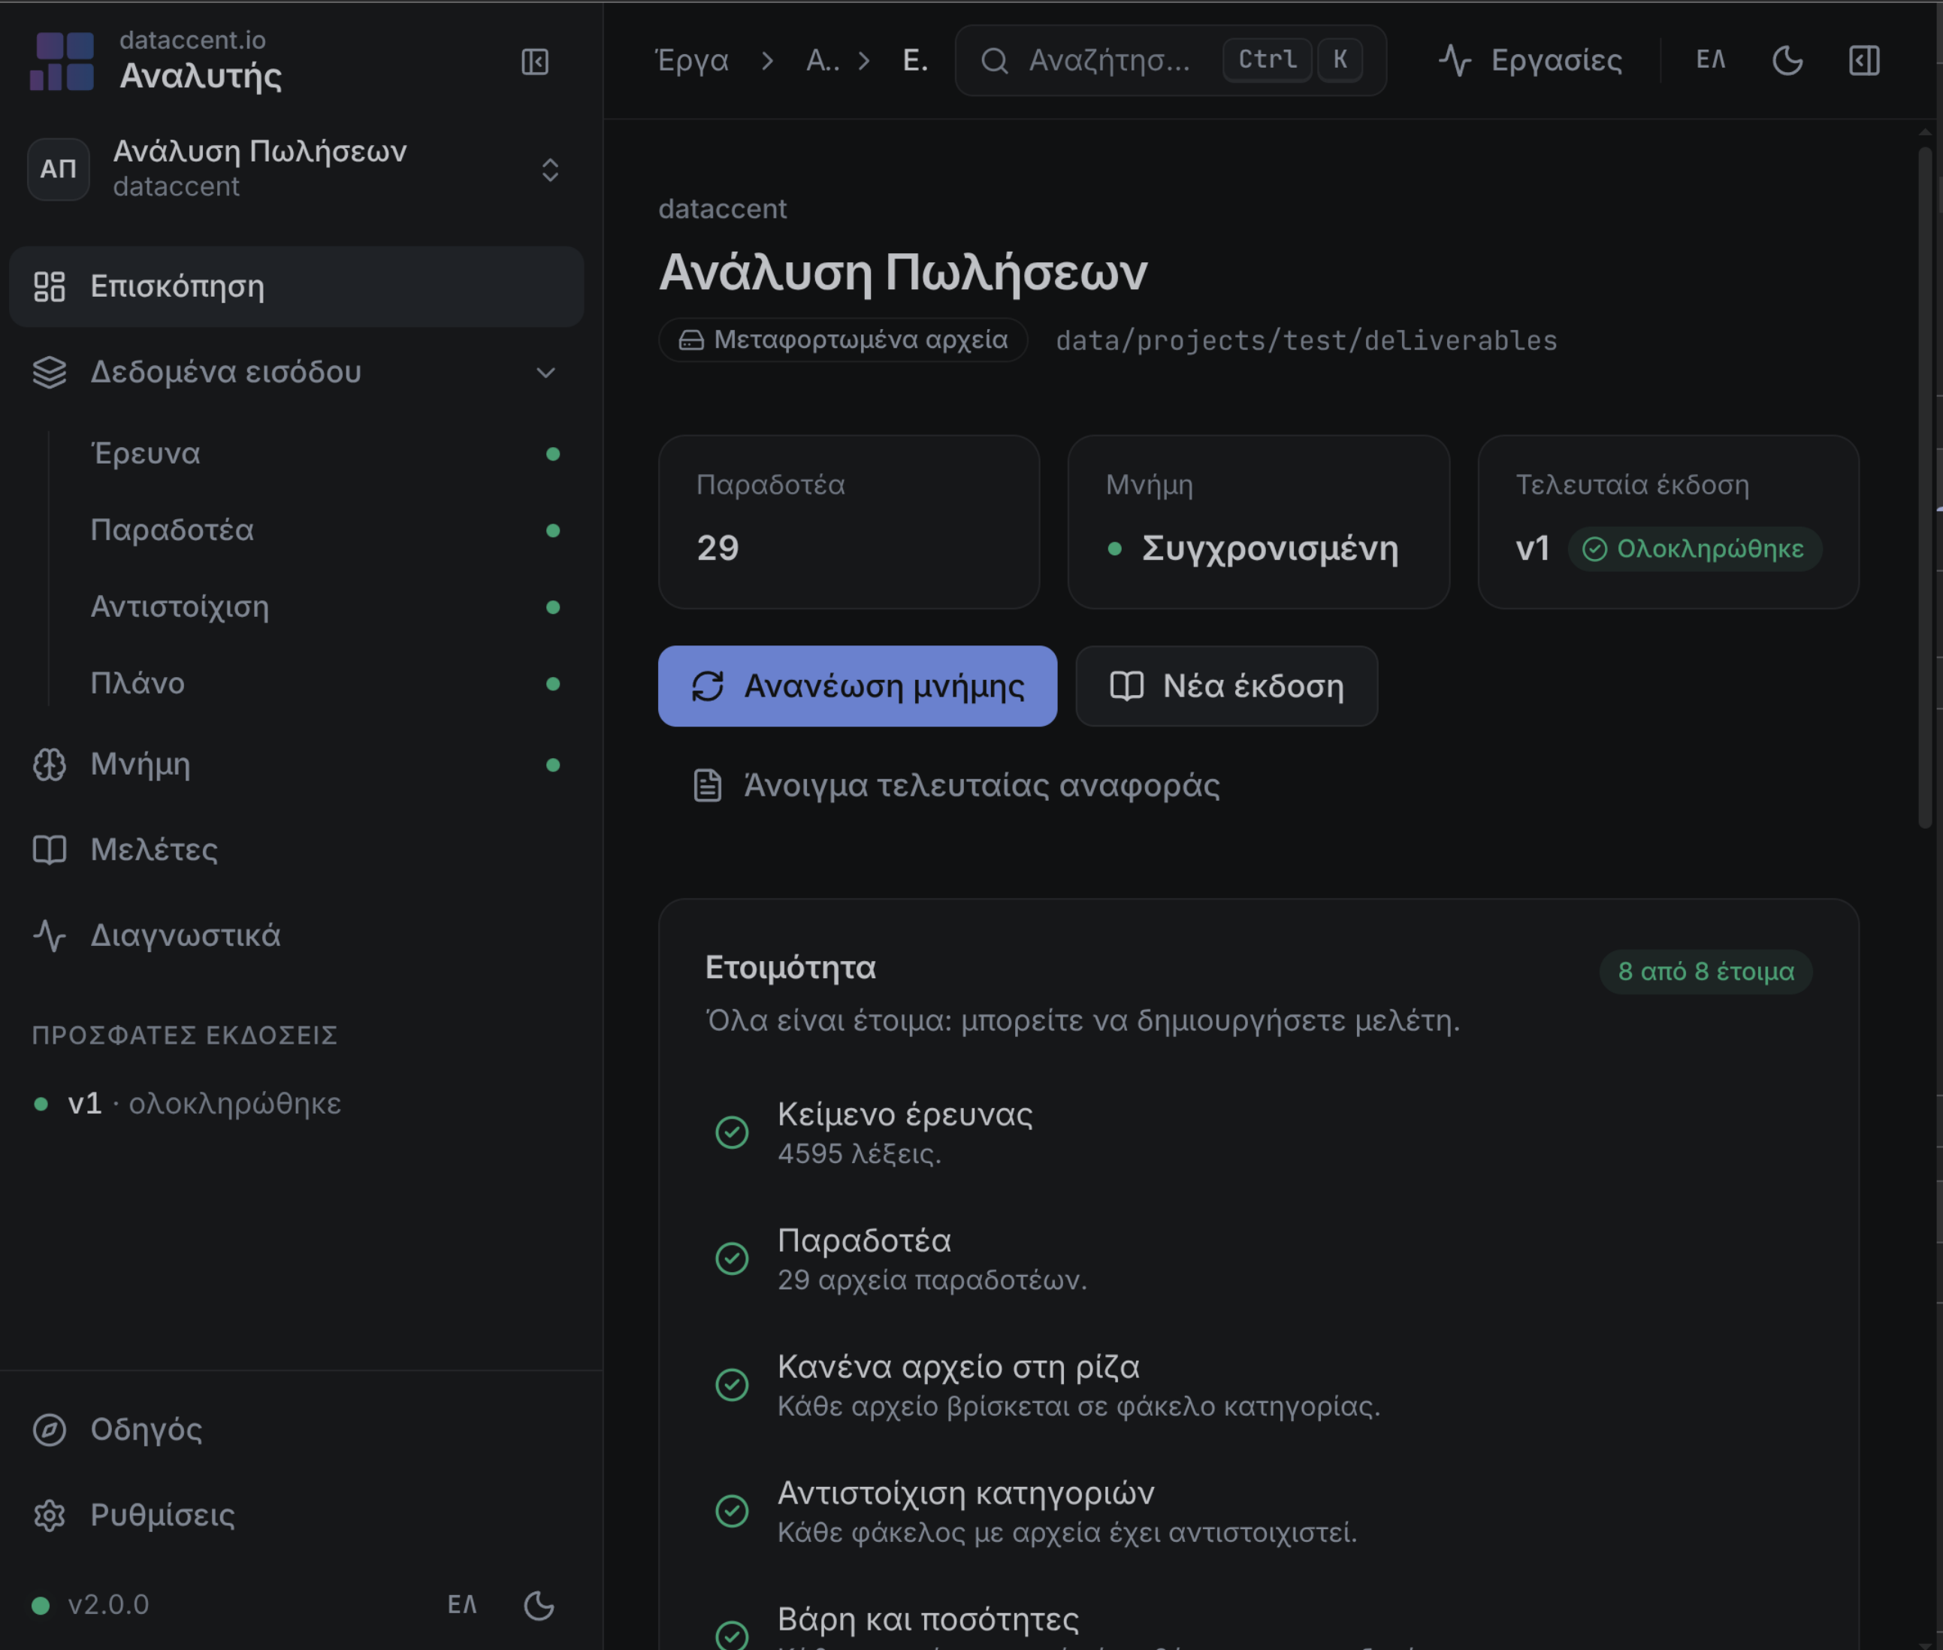Click the Έργα breadcrumb
The height and width of the screenshot is (1650, 1943).
(692, 61)
